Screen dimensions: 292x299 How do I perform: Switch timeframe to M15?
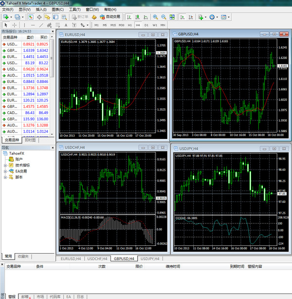(x=113, y=24)
